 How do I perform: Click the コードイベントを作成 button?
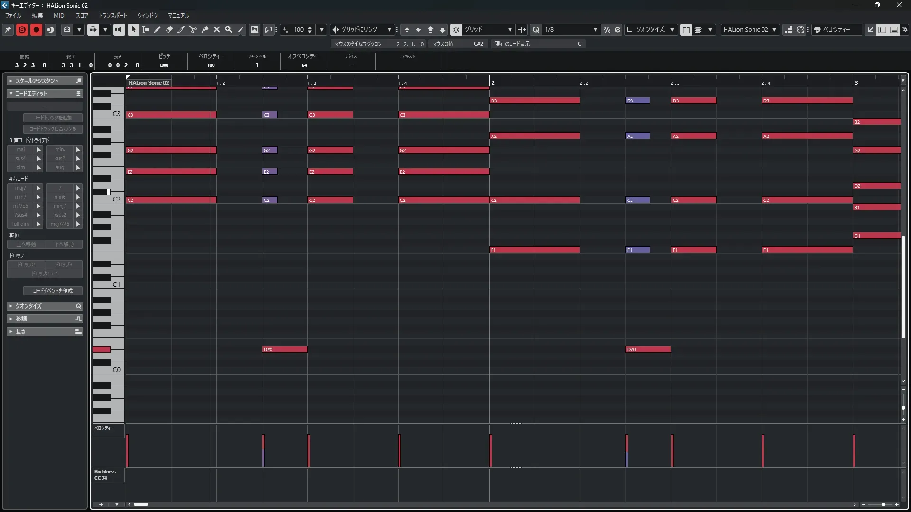tap(53, 291)
